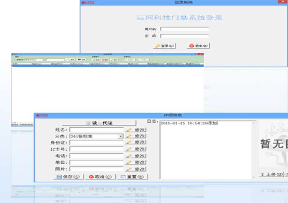Click the 姓名 name input field
This screenshot has height=203, width=288.
pyautogui.click(x=96, y=130)
